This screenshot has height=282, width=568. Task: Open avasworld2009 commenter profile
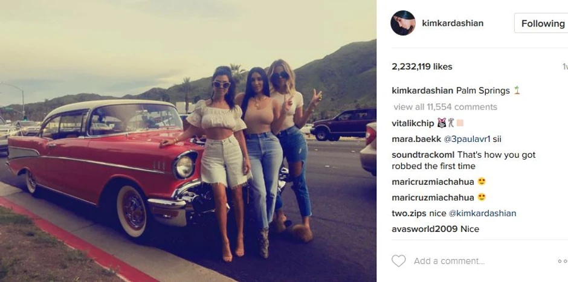(x=425, y=229)
